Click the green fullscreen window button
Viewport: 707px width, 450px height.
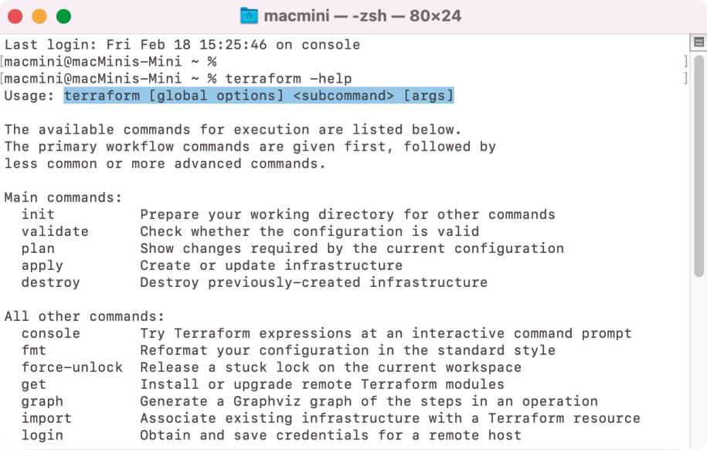(63, 16)
